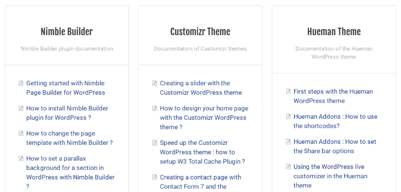Viewport: 401px width, 192px height.
Task: Open How to install Nimble Builder plugin article
Action: (x=67, y=113)
